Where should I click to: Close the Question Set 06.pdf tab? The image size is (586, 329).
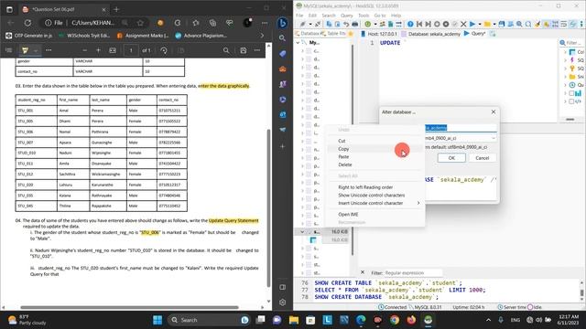coord(103,9)
